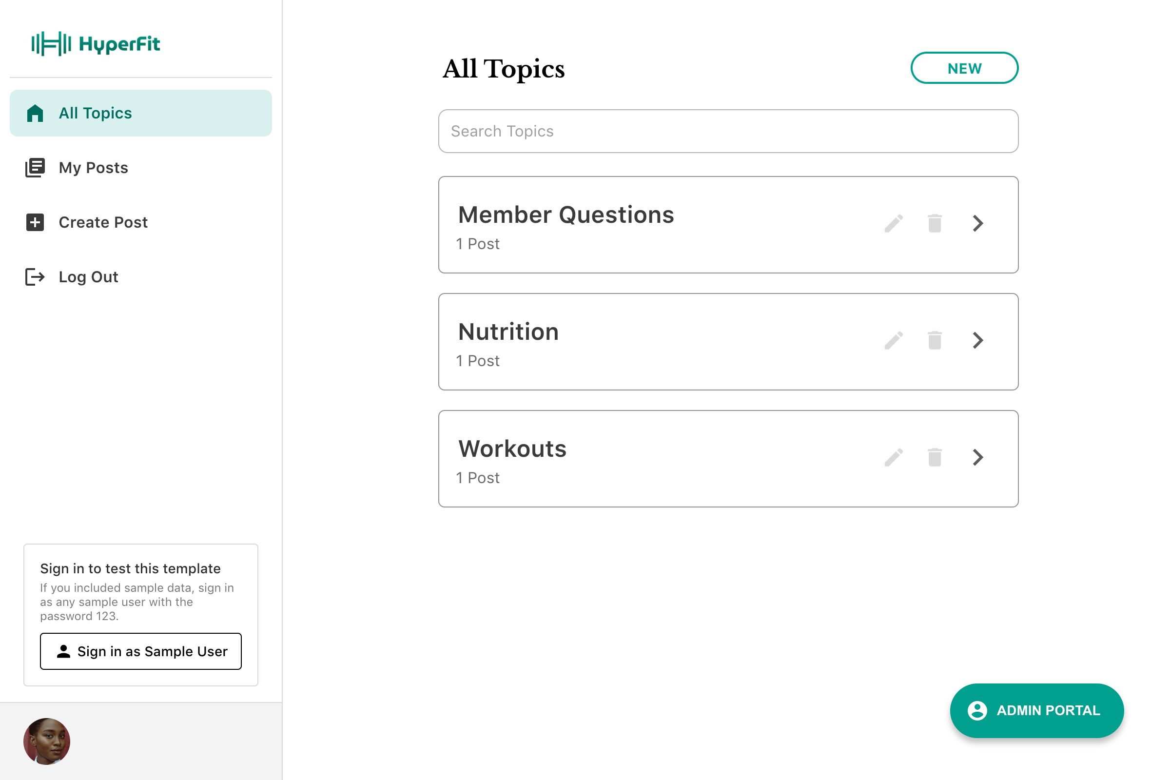This screenshot has height=780, width=1170.
Task: Click the edit pencil icon on Nutrition
Action: tap(894, 340)
